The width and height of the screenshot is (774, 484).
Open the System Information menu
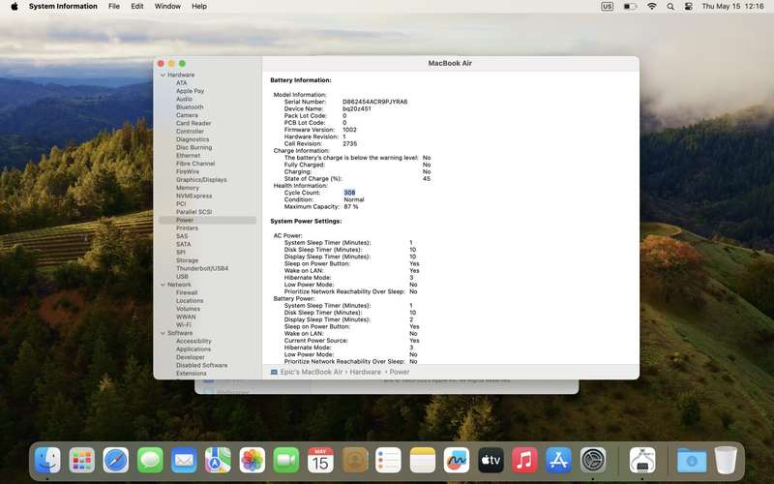coord(63,7)
